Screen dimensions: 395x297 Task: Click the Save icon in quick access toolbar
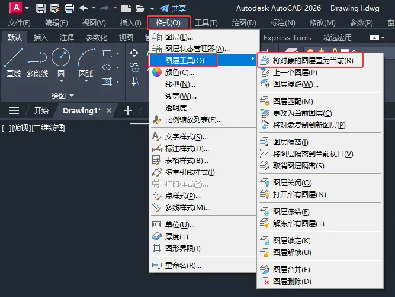click(40, 8)
